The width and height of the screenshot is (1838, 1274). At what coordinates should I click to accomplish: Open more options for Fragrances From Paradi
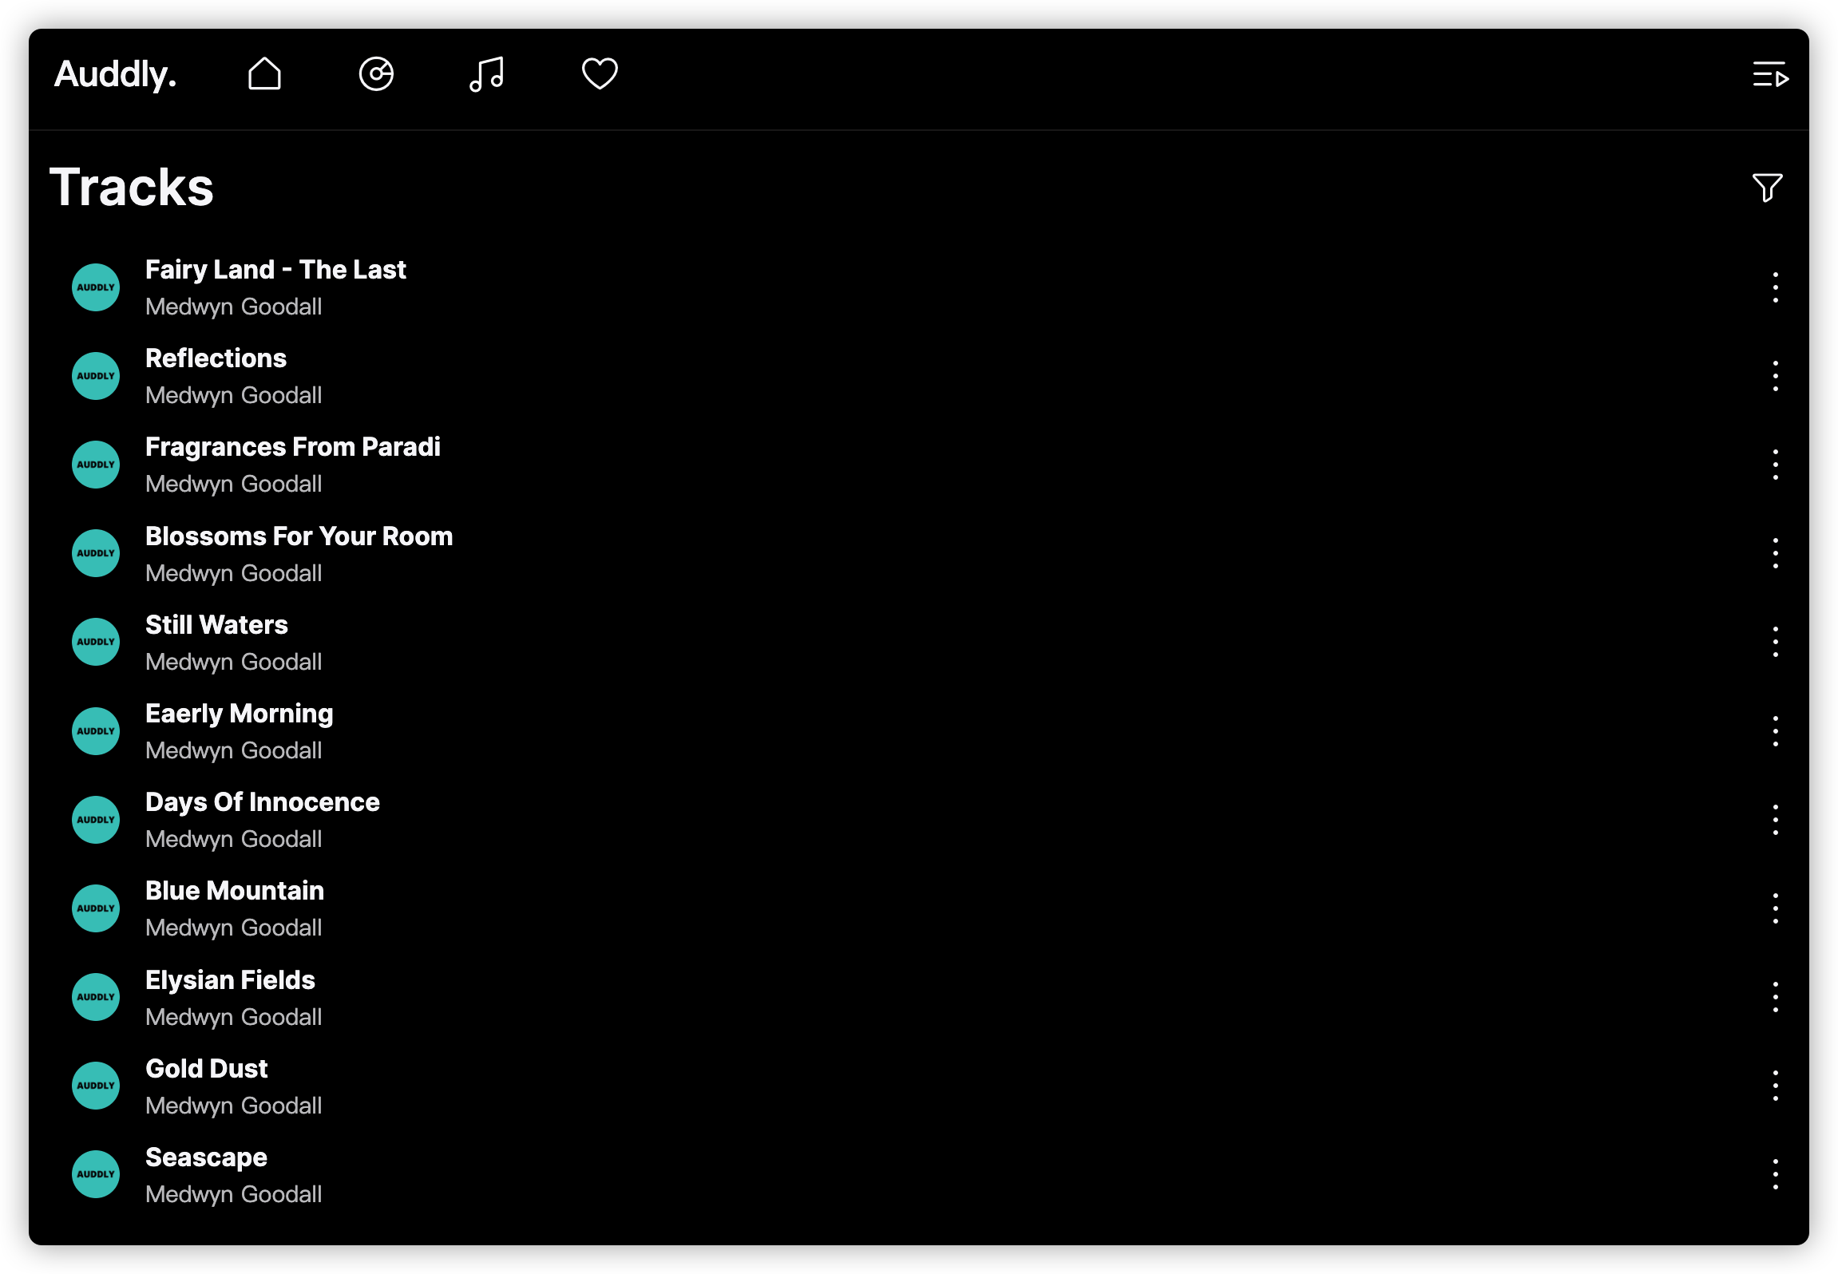1775,465
